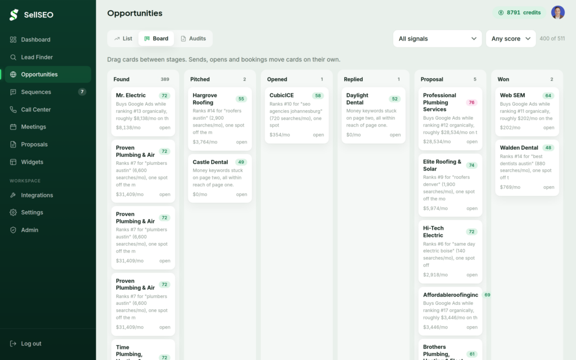The height and width of the screenshot is (360, 576).
Task: Click the credits coin icon
Action: [501, 12]
